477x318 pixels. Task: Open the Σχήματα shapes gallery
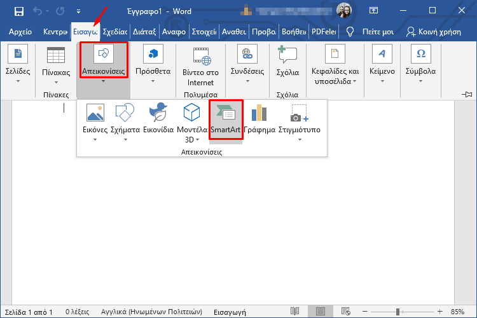(x=125, y=122)
